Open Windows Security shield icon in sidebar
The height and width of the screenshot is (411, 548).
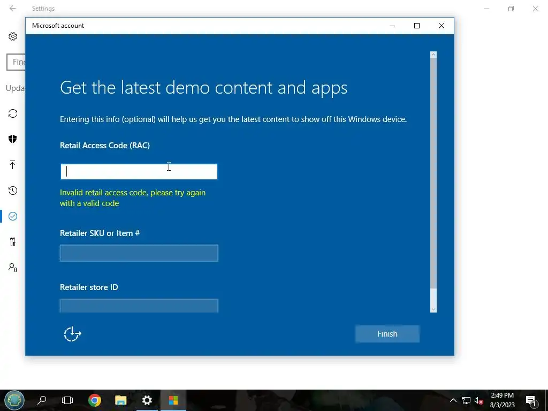pos(13,139)
